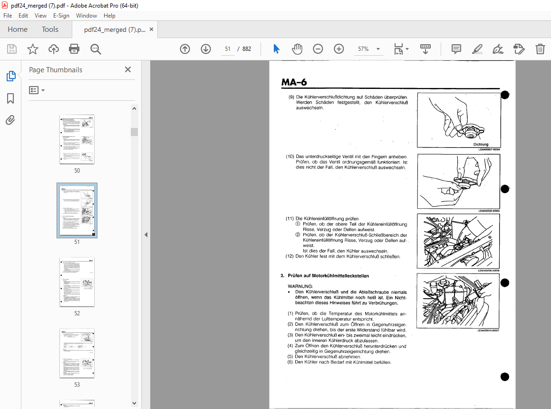
Task: Expand page fit options arrow
Action: pos(407,49)
